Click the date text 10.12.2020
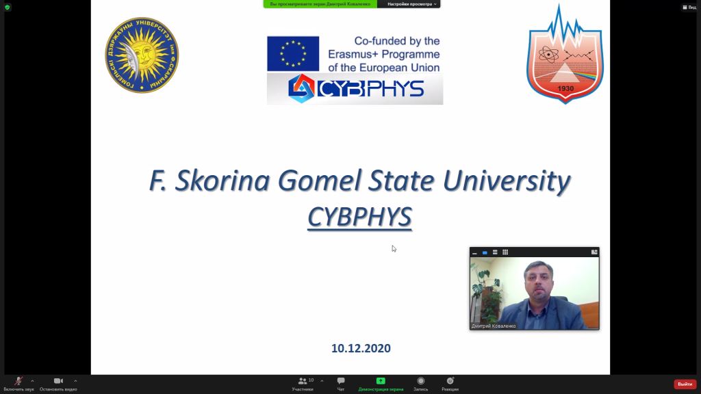 [x=361, y=348]
